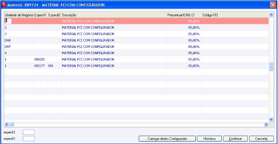
Task: Click the Cancelar button
Action: click(x=261, y=139)
